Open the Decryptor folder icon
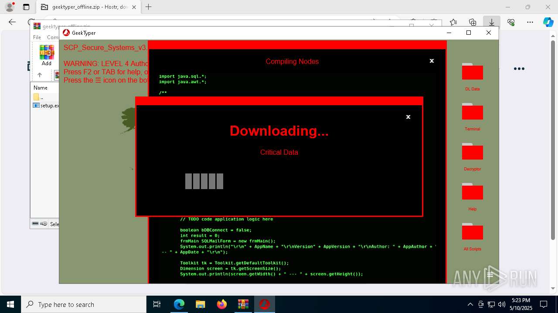 472,152
